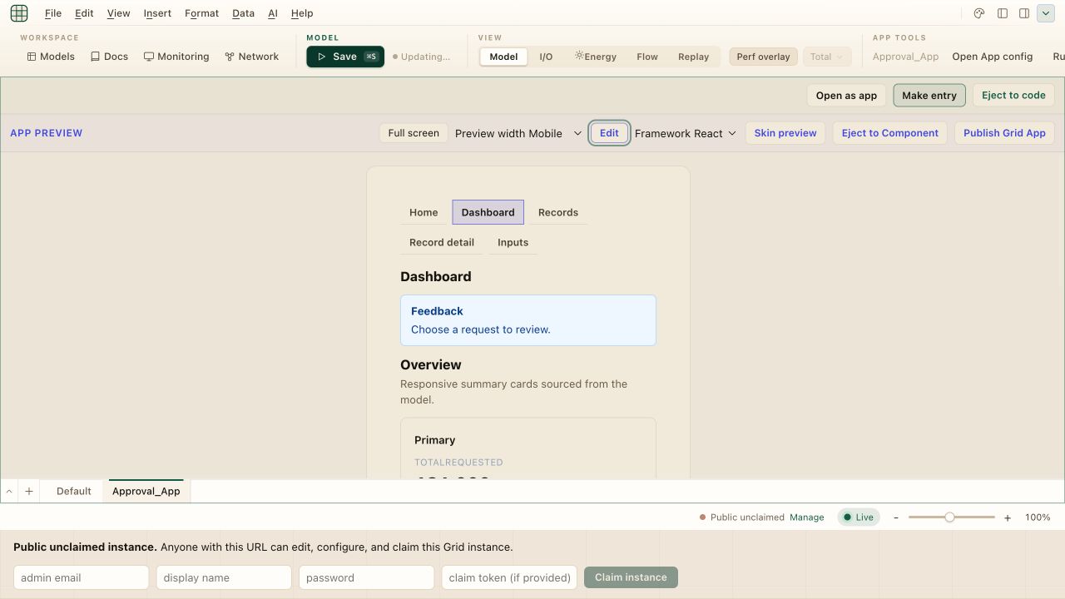Switch to the Approval_App sheet tab
The height and width of the screenshot is (599, 1065).
pyautogui.click(x=146, y=492)
